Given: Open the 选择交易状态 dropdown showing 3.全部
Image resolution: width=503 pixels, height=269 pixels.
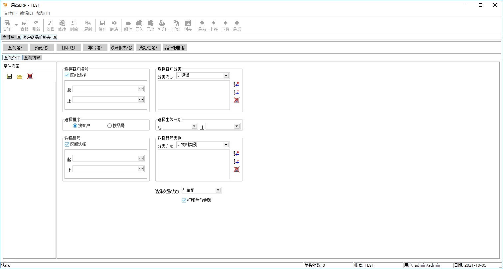Looking at the screenshot, I should point(218,190).
